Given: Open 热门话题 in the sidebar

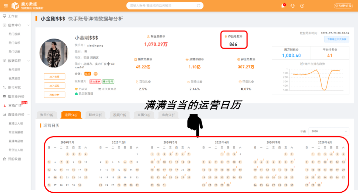Looking at the screenshot, I should [x=14, y=52].
